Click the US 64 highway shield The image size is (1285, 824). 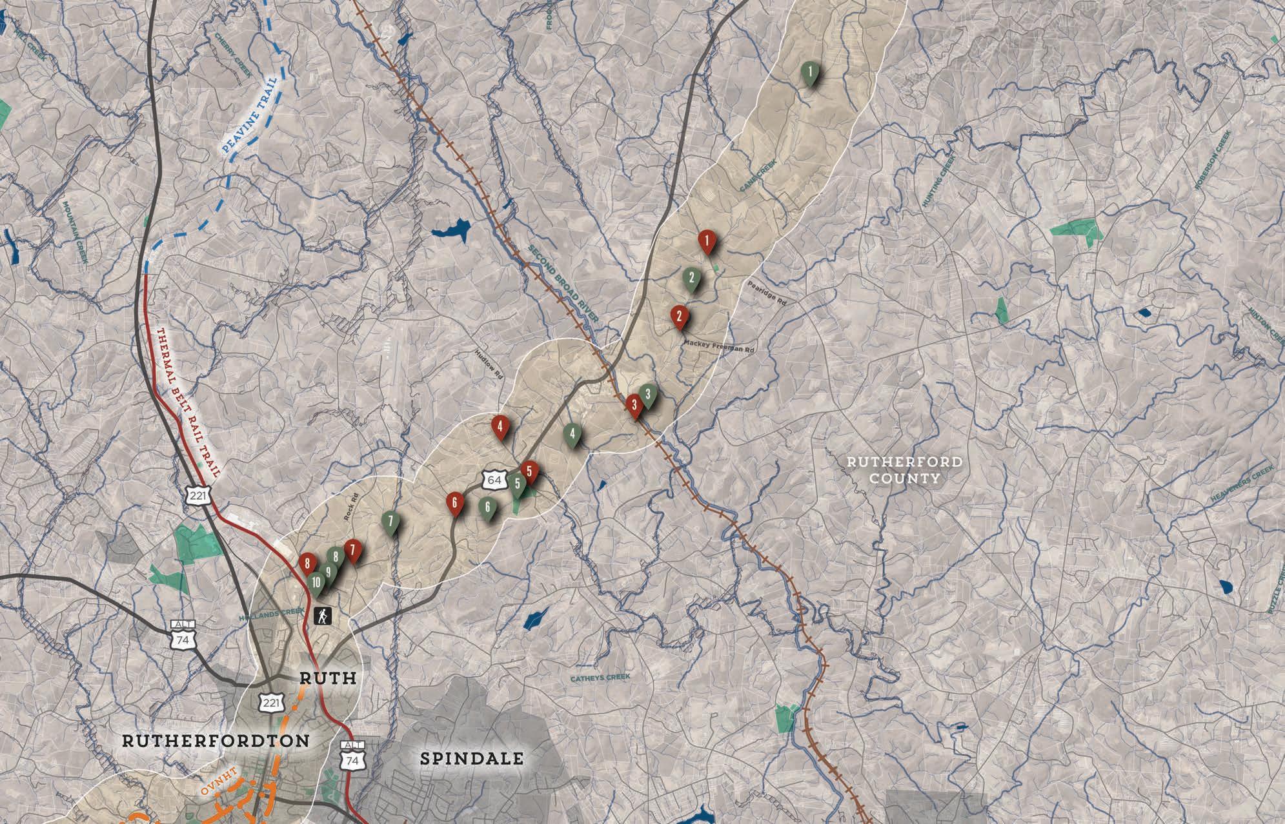click(494, 480)
